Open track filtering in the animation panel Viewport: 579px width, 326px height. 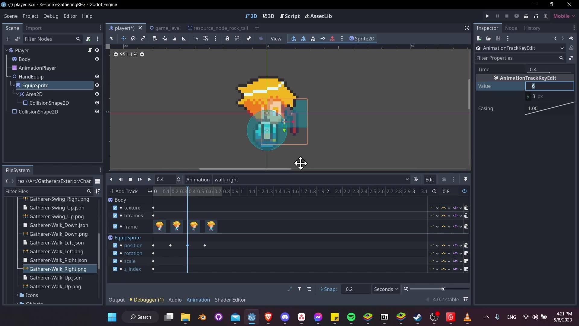(x=300, y=289)
